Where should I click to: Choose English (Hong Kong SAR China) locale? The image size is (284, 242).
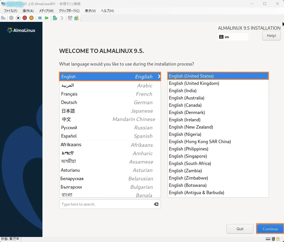218,141
